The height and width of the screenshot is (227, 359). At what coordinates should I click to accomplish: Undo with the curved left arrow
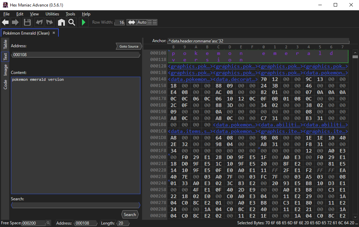click(39, 22)
